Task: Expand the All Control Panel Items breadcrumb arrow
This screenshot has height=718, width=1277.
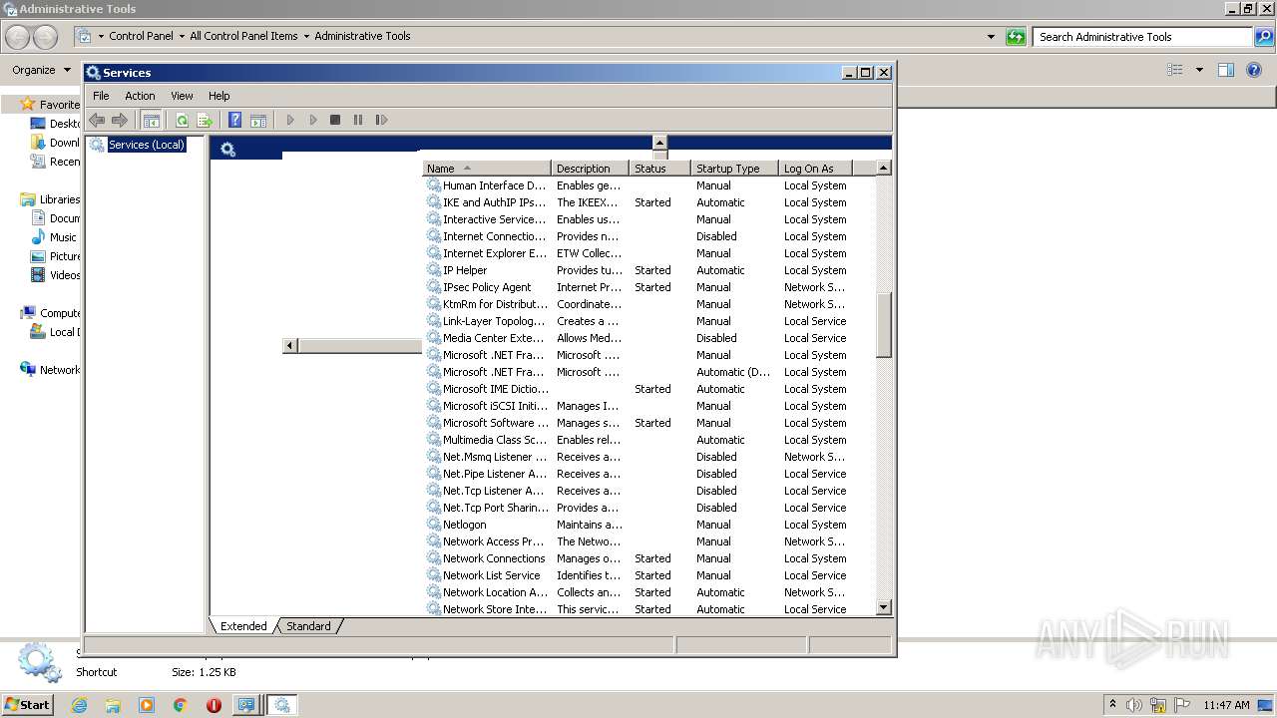Action: click(306, 36)
